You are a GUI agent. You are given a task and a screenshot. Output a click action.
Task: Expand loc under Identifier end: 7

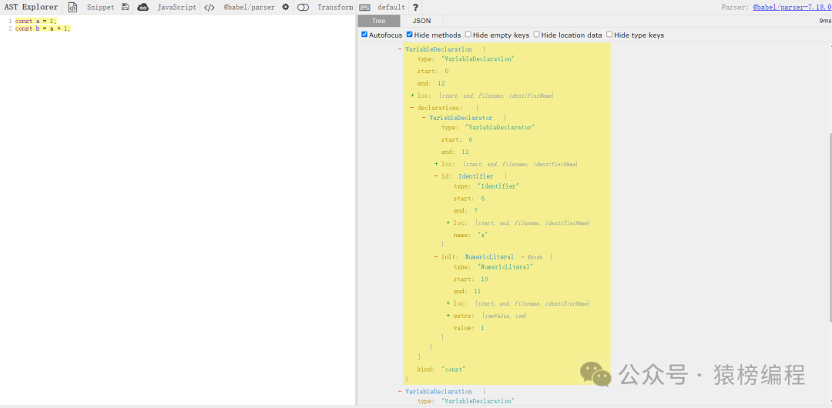(x=448, y=222)
